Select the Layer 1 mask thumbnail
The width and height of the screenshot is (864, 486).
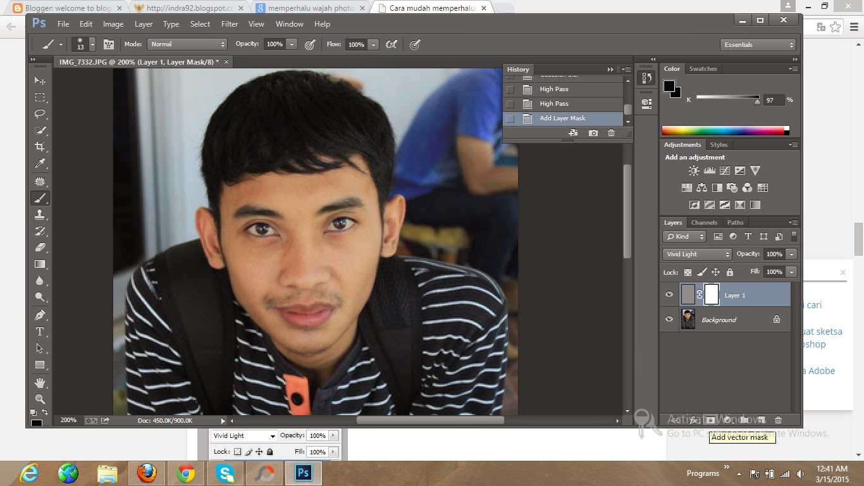click(x=712, y=295)
